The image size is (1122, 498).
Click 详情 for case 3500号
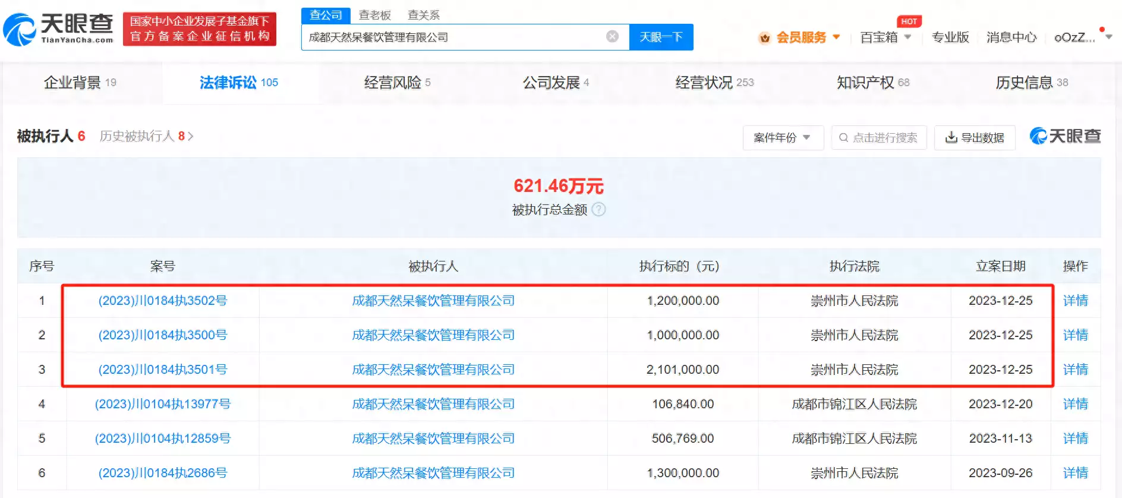tap(1076, 335)
